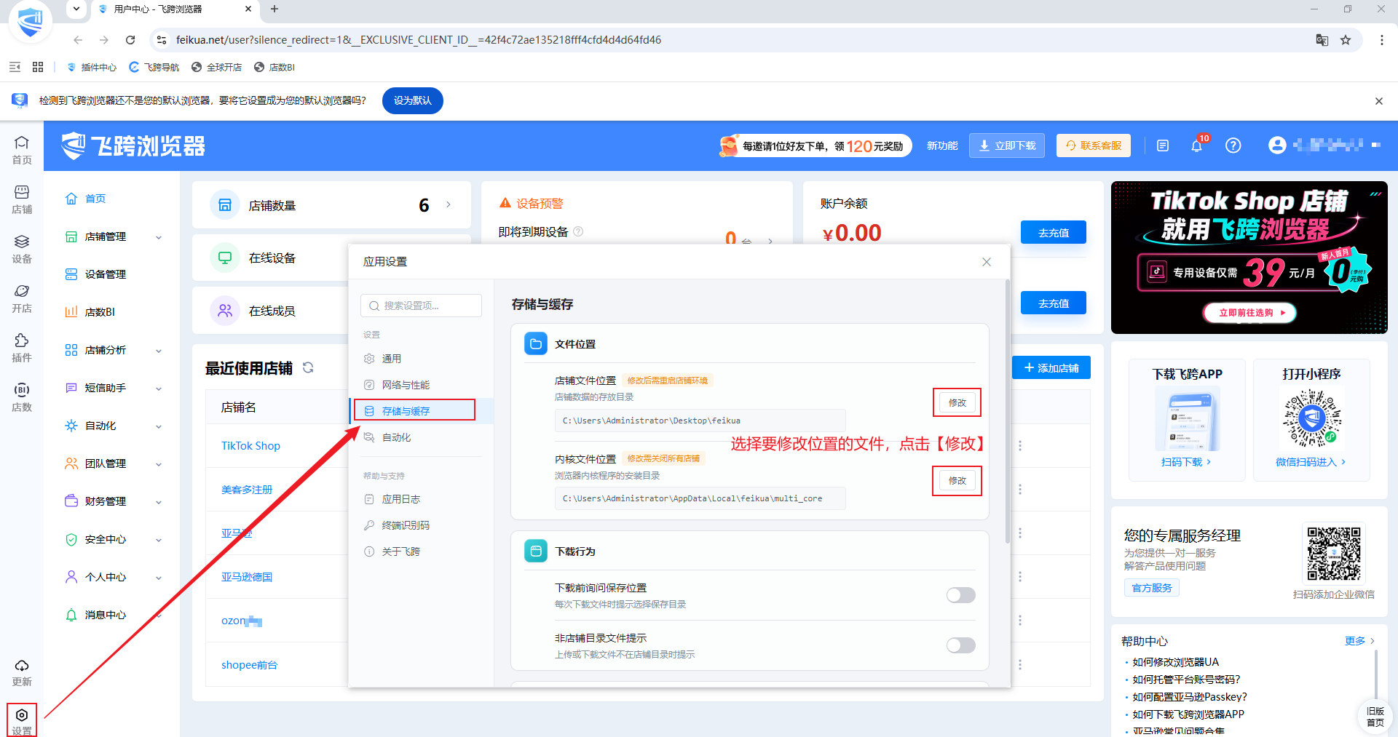Open 开店 in the far-left icon rail

(22, 298)
